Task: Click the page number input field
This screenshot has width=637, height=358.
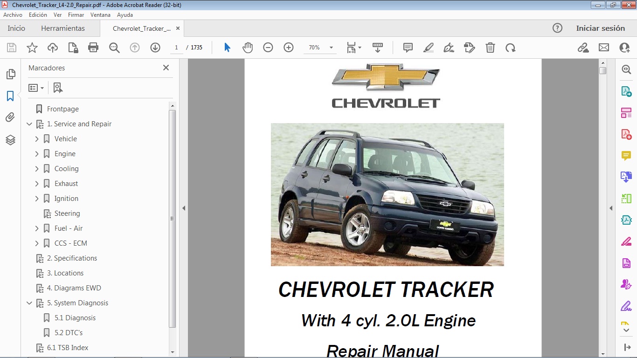Action: point(176,48)
